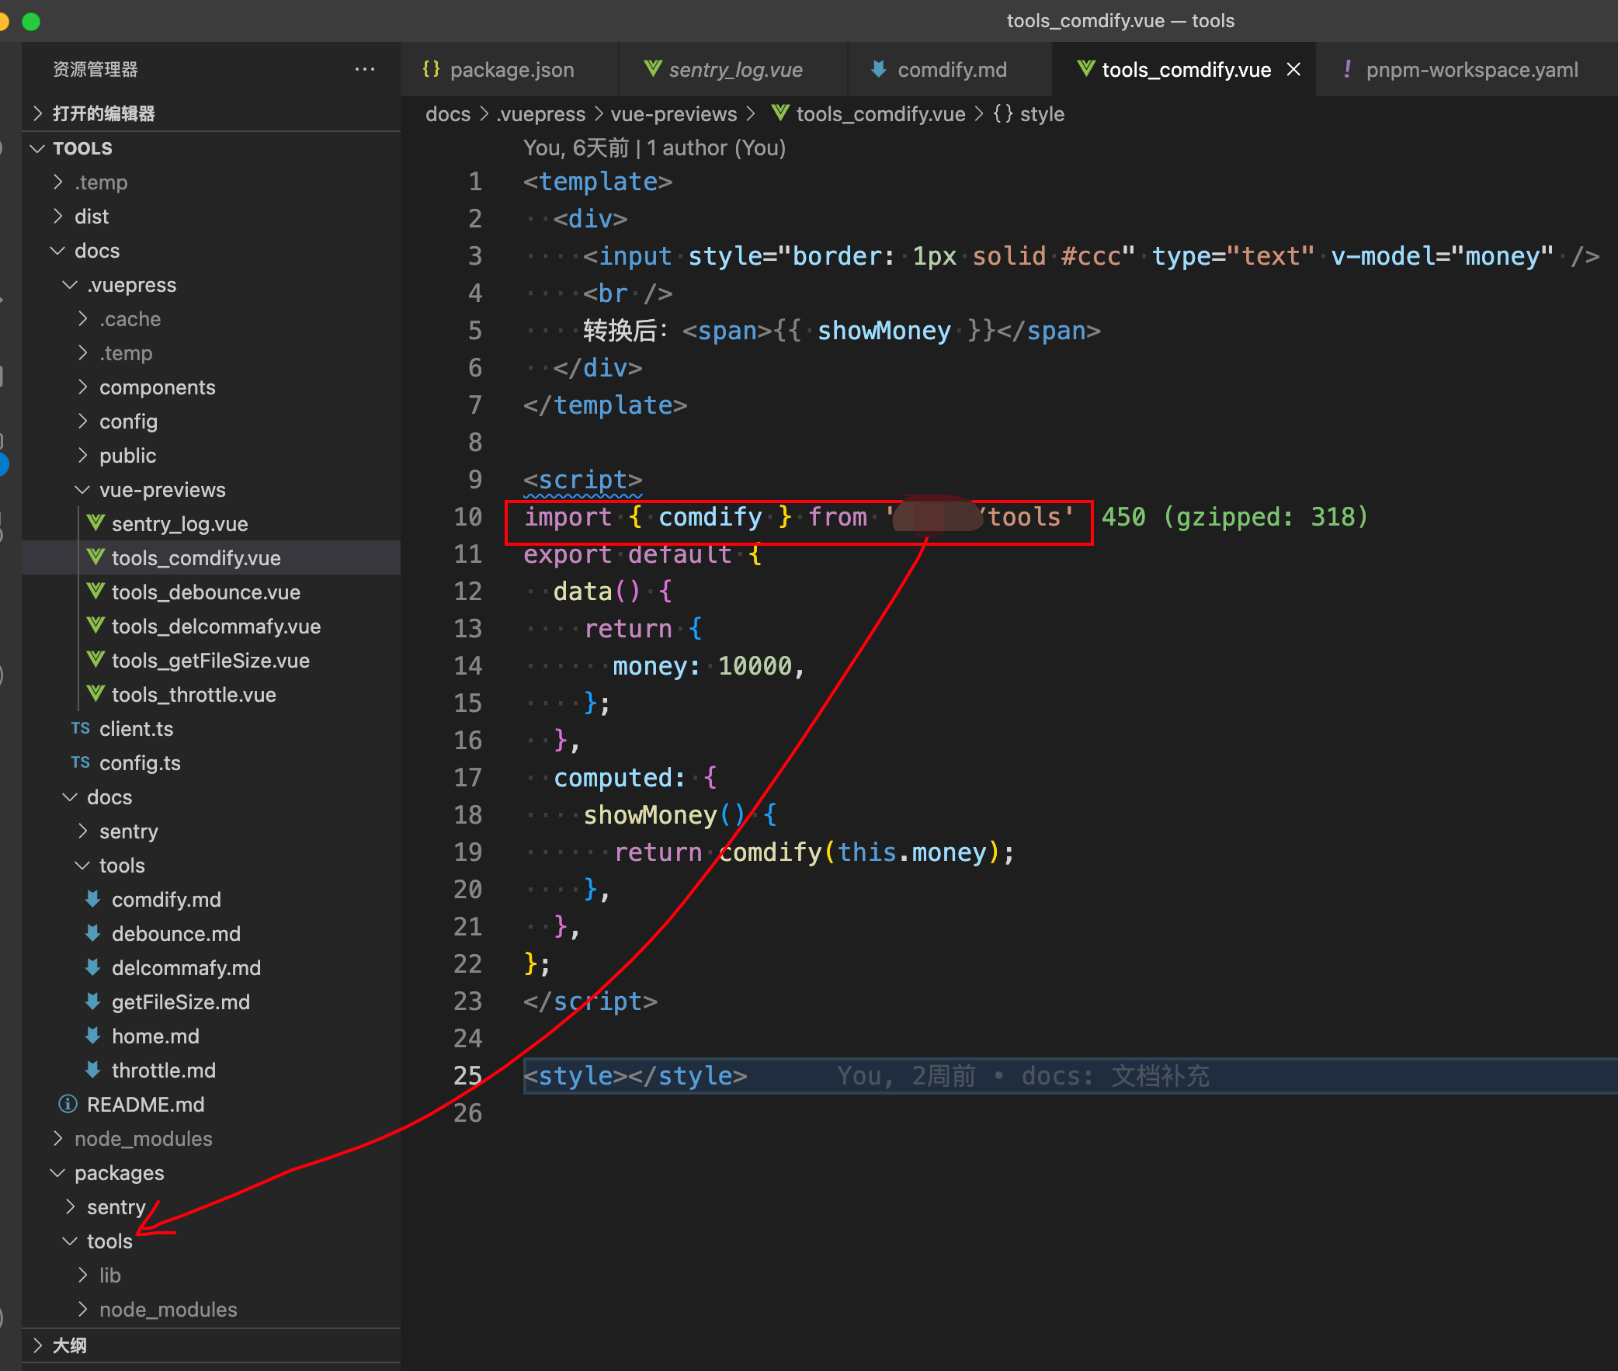Click the TS icon next to client.ts
The width and height of the screenshot is (1618, 1371).
pos(81,728)
